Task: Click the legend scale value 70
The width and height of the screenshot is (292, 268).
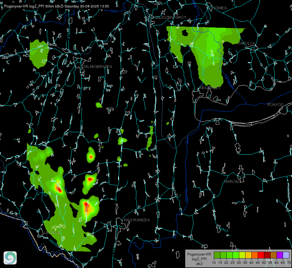Action: point(289,263)
